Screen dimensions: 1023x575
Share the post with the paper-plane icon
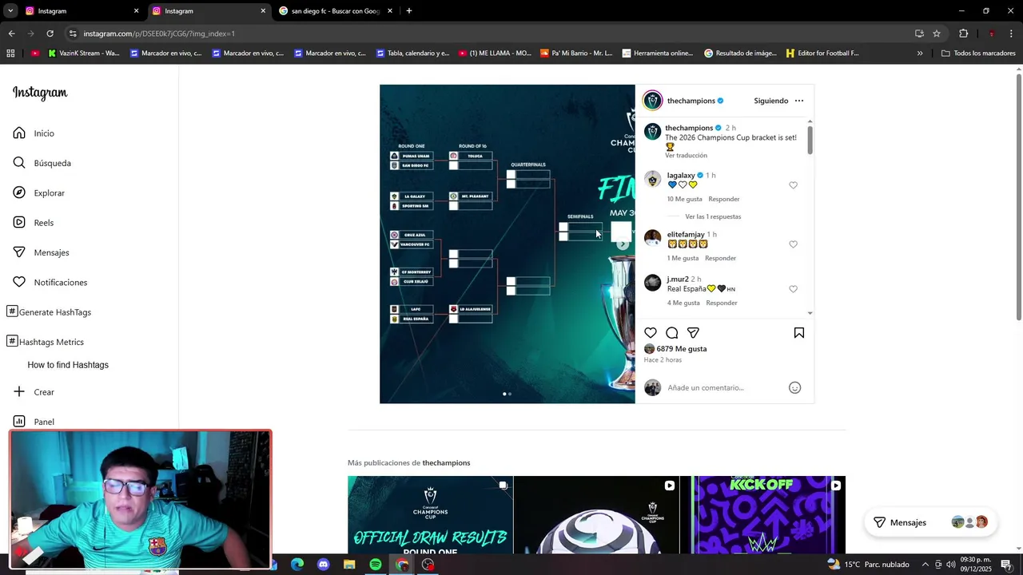[693, 333]
